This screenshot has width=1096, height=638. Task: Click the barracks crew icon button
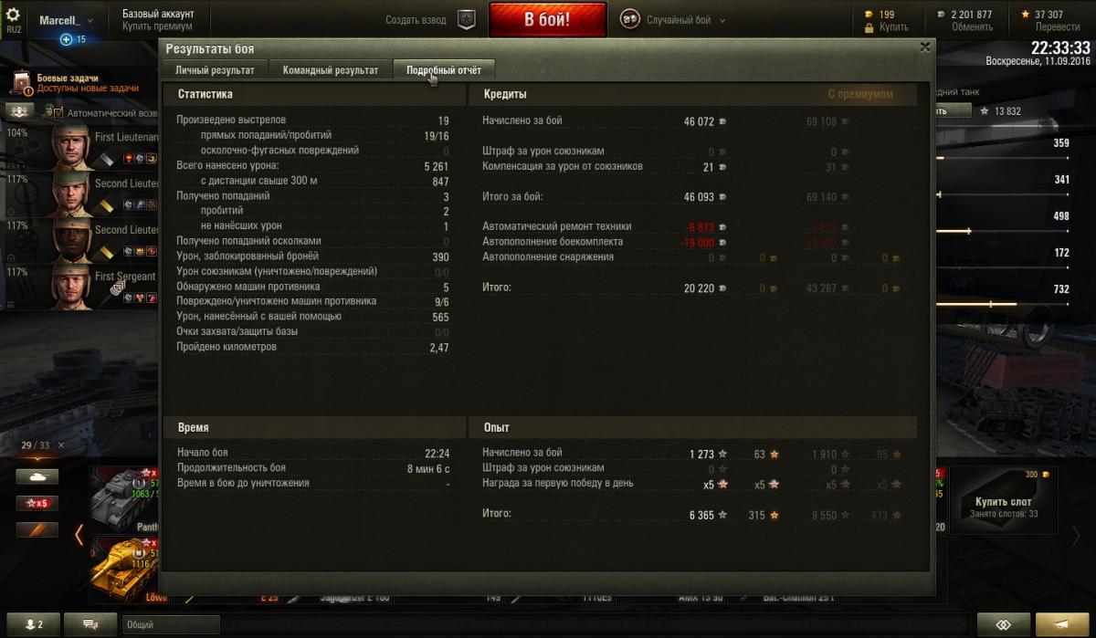(19, 111)
